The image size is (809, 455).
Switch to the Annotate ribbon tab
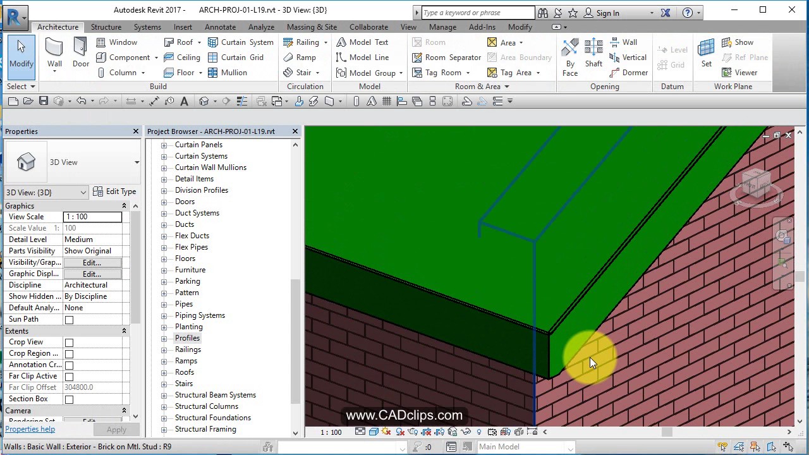point(220,27)
